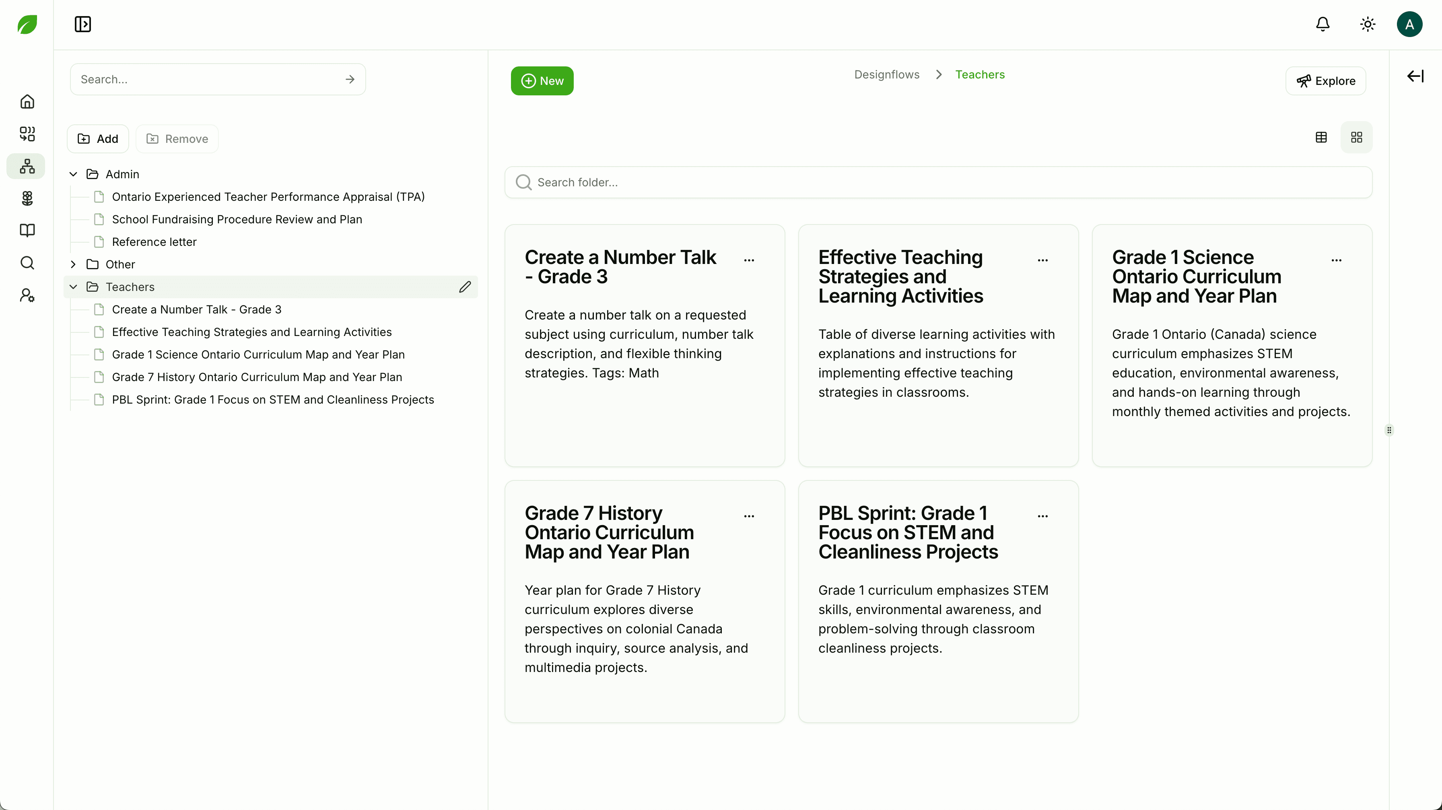
Task: Go to Home in left sidebar
Action: 27,102
